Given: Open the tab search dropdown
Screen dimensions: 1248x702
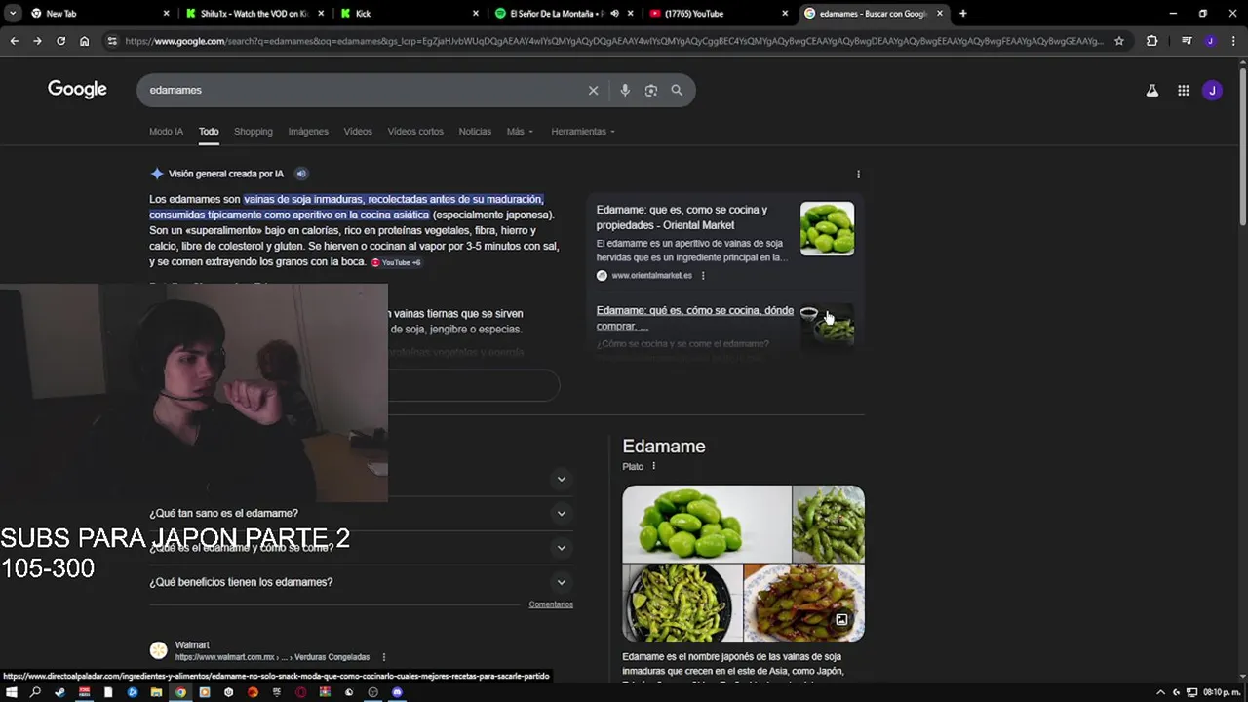Looking at the screenshot, I should pos(12,13).
